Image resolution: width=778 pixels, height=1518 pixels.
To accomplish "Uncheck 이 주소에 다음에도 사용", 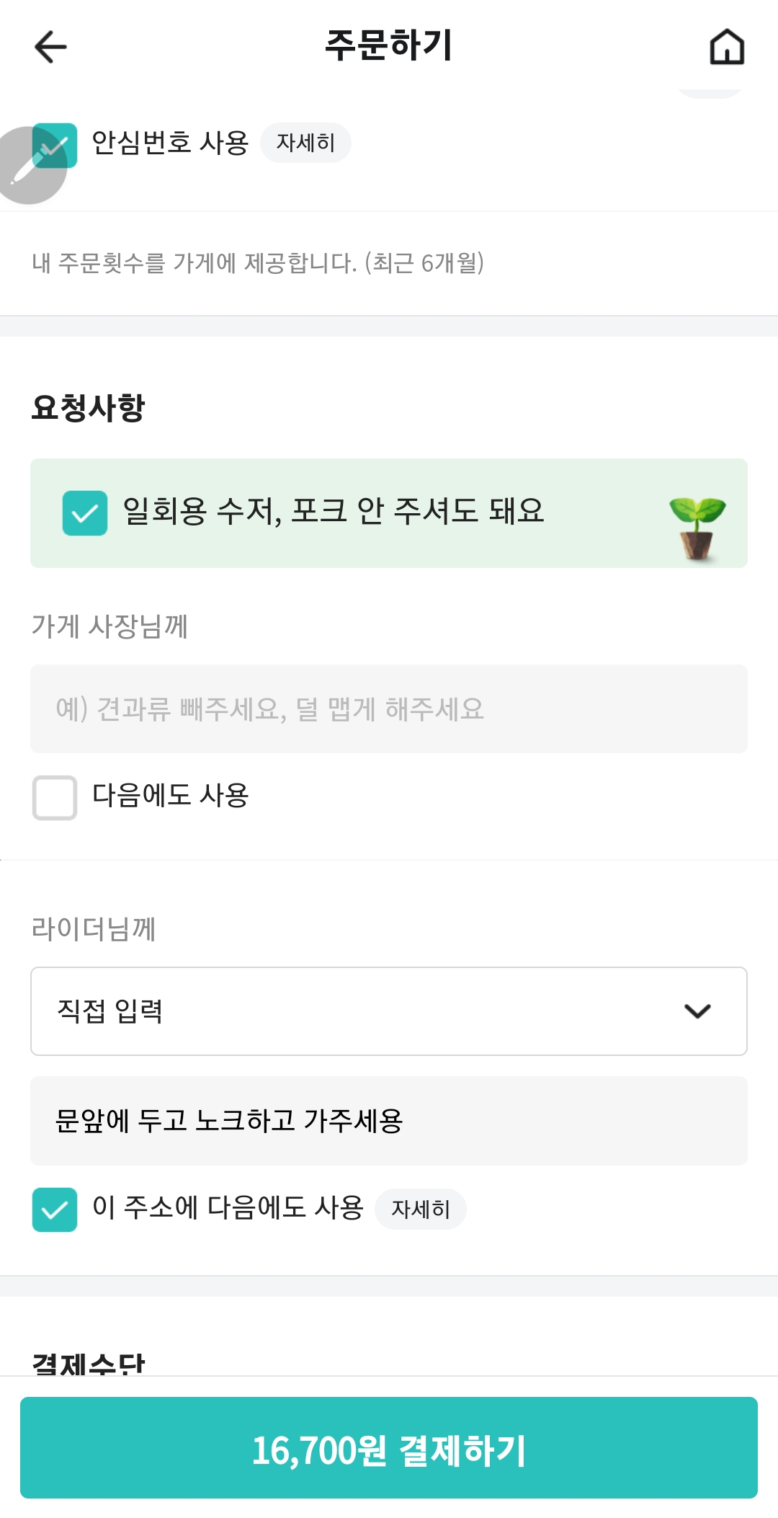I will point(55,1209).
